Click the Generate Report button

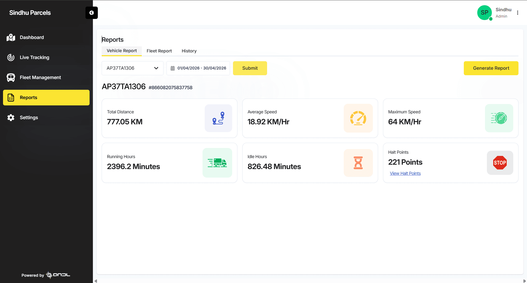(x=491, y=68)
